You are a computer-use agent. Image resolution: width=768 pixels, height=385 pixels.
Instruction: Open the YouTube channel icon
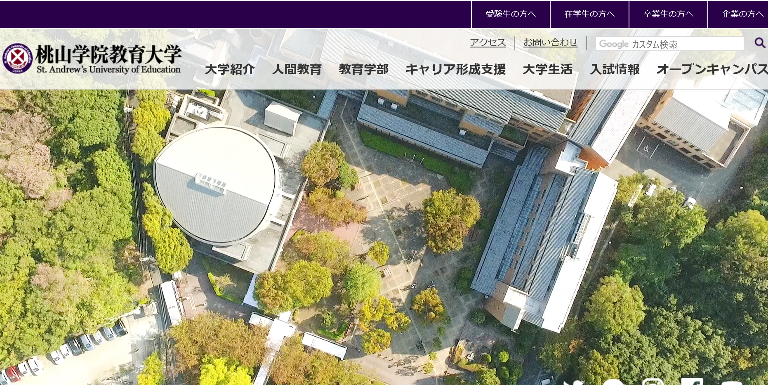pos(732,382)
